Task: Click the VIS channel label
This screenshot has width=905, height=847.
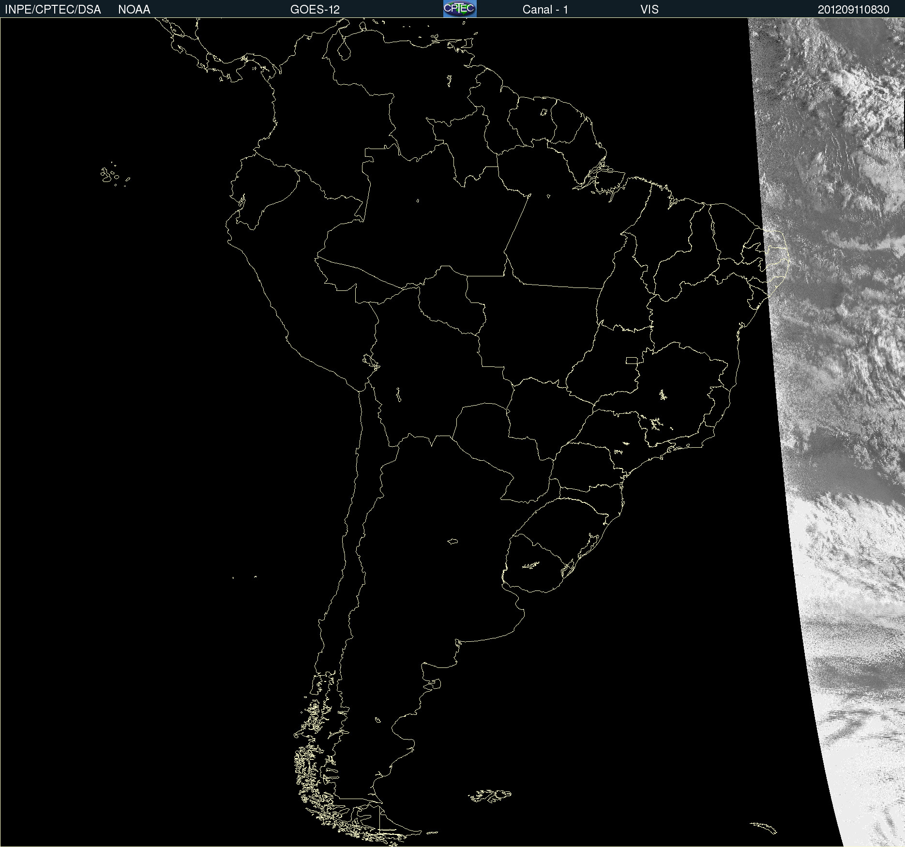Action: click(x=649, y=10)
